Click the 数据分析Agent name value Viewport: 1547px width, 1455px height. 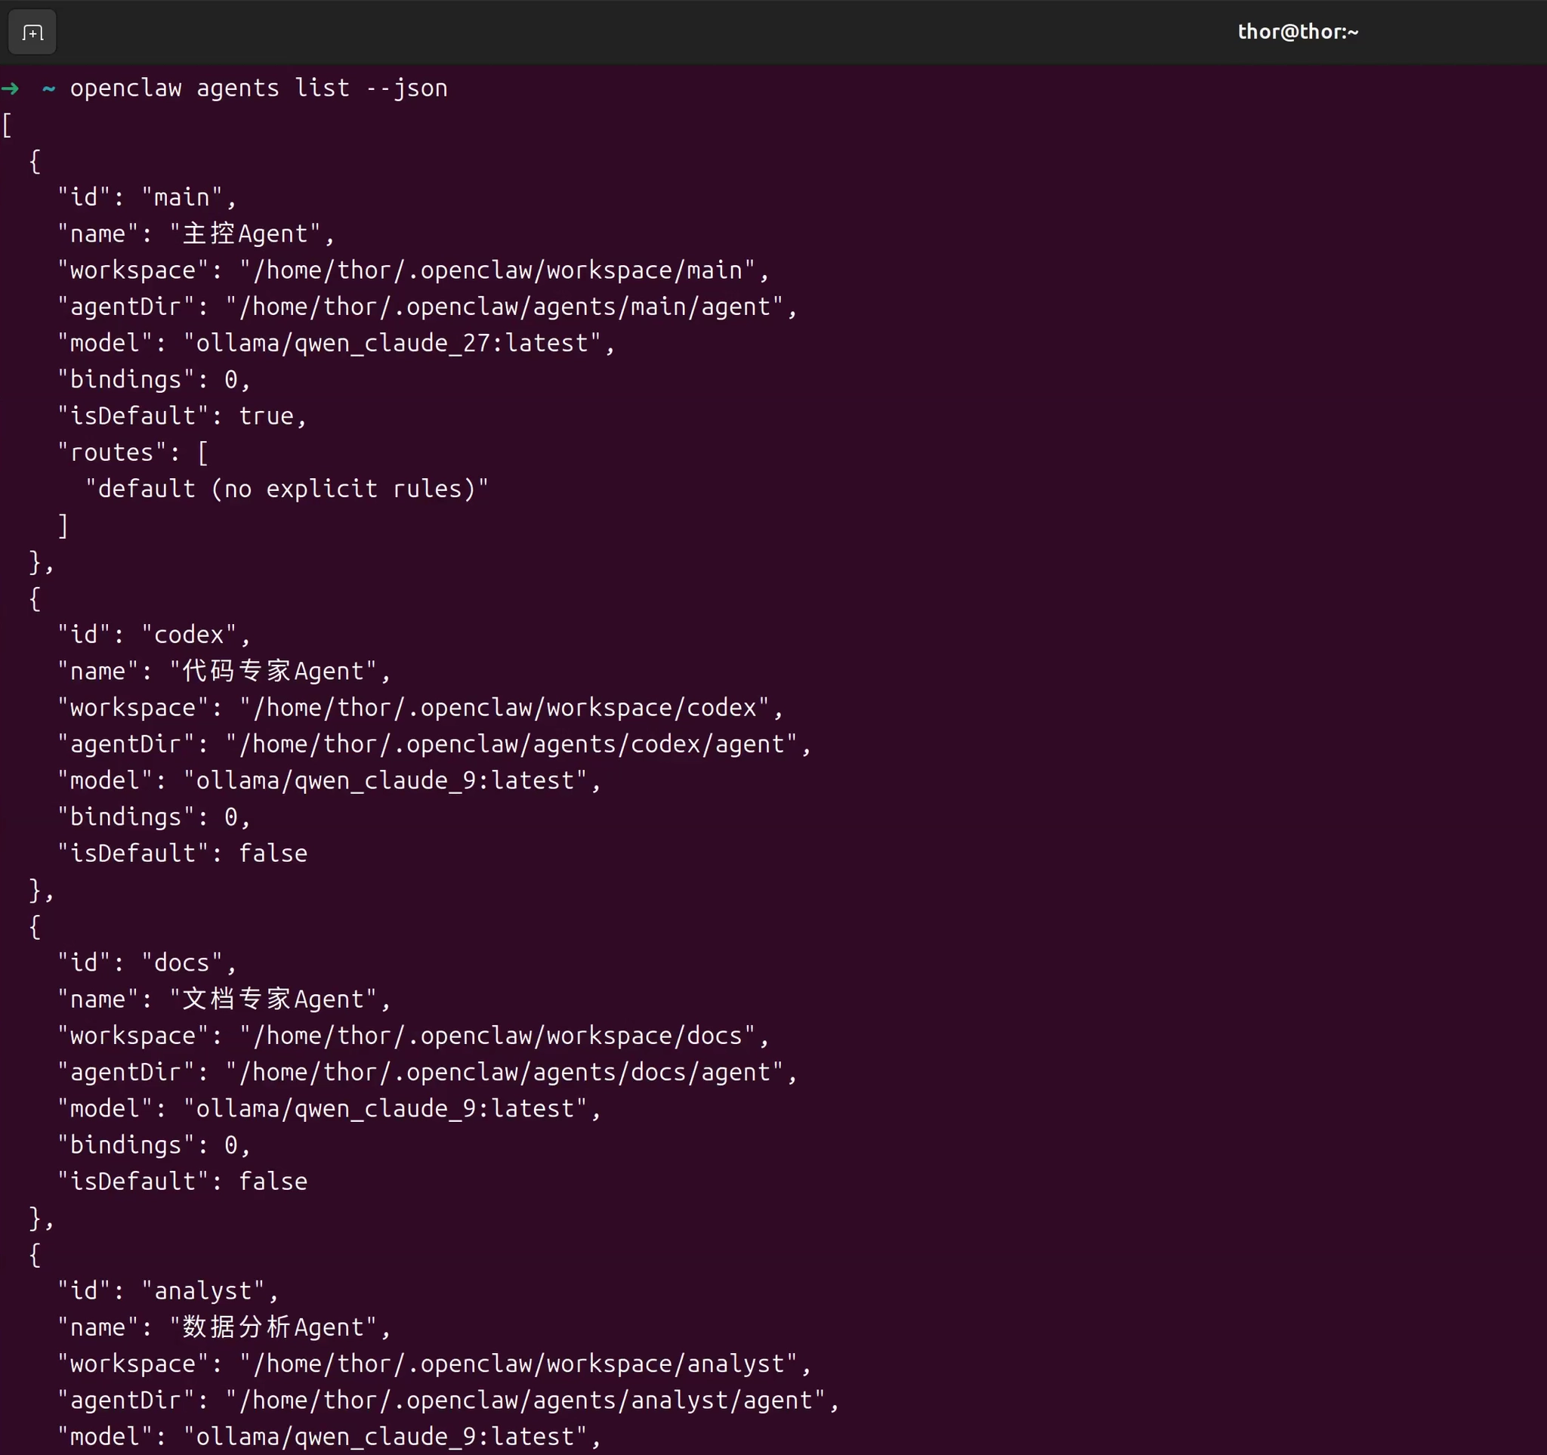pos(273,1328)
